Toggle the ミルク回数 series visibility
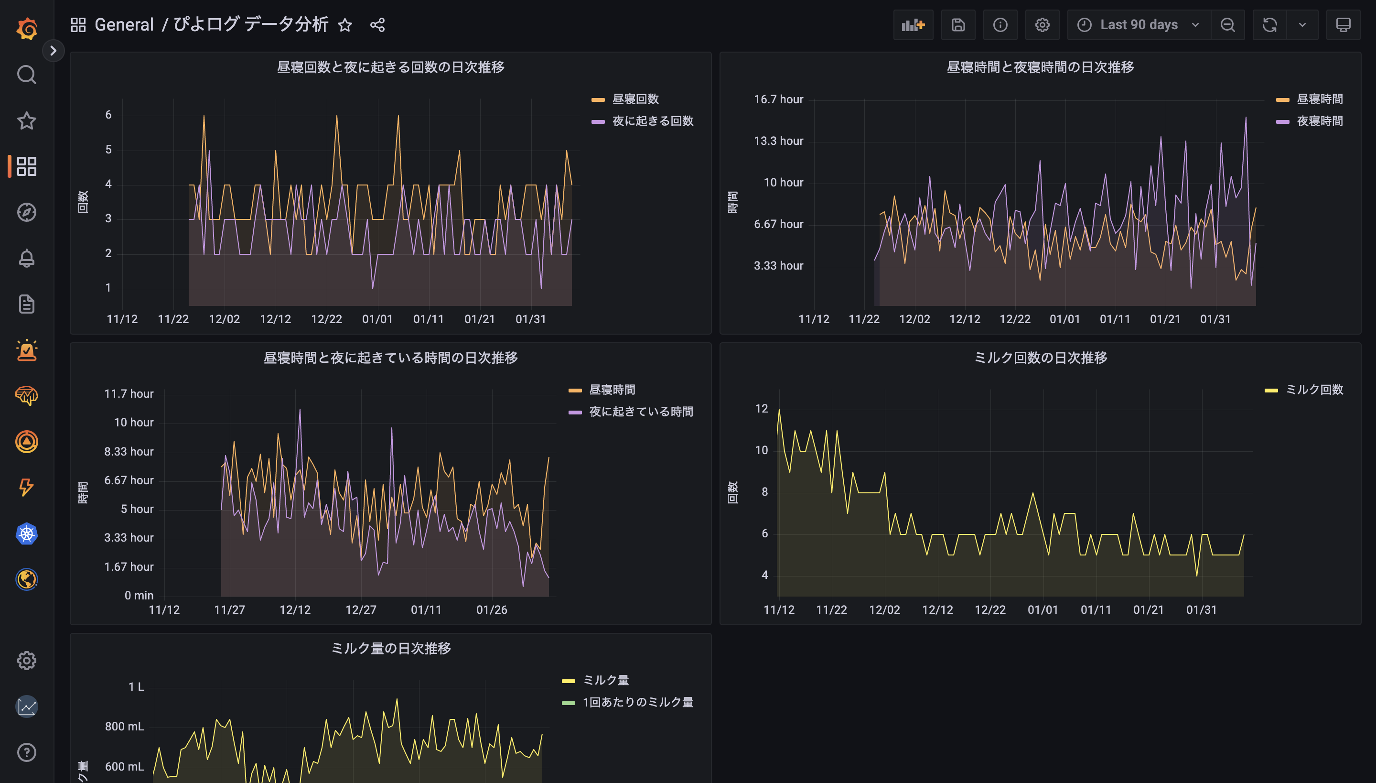 coord(1315,390)
